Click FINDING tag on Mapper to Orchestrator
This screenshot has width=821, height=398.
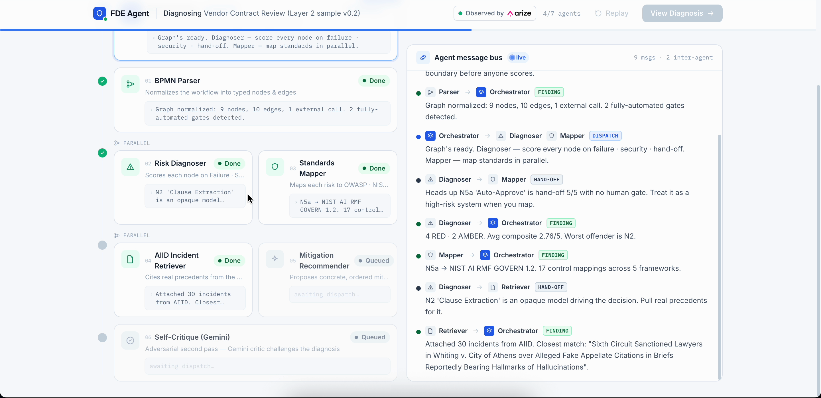pyautogui.click(x=553, y=255)
